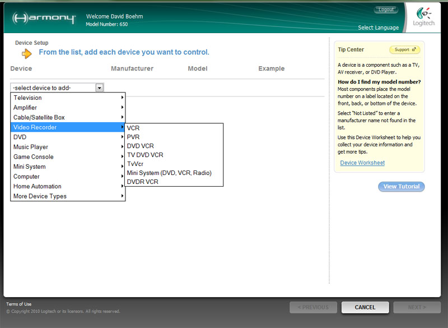Open the select device dropdown arrow
The height and width of the screenshot is (328, 448).
coord(99,87)
